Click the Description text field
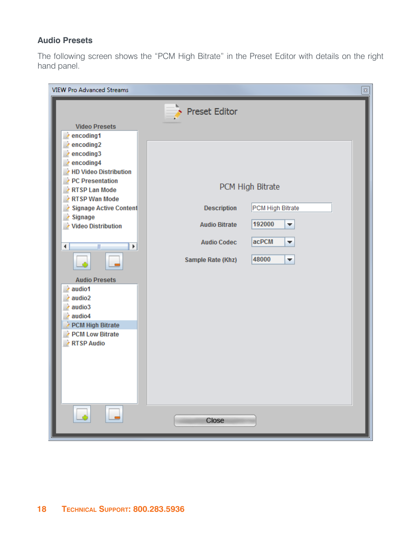The width and height of the screenshot is (420, 543). [291, 208]
